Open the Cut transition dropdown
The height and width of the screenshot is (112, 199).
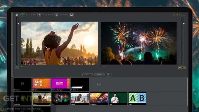click(88, 75)
